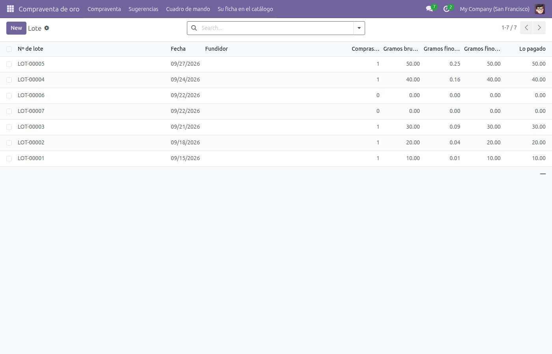This screenshot has height=354, width=552.
Task: Check the LOT-00004 row checkbox
Action: click(9, 80)
